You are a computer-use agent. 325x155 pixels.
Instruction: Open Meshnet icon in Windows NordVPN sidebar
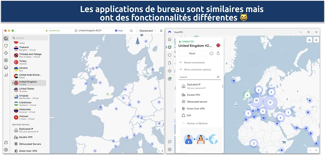click(169, 71)
